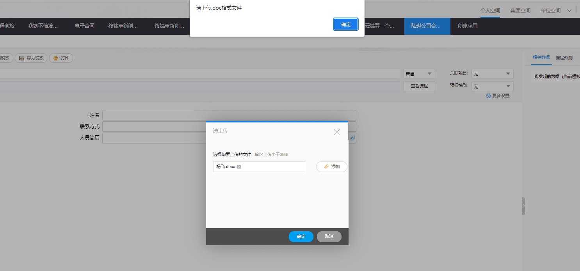This screenshot has width=580, height=271.
Task: Open the 电子合同 navigation item
Action: pos(85,26)
